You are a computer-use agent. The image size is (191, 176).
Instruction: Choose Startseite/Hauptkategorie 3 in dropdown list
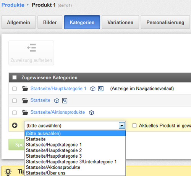75,156
